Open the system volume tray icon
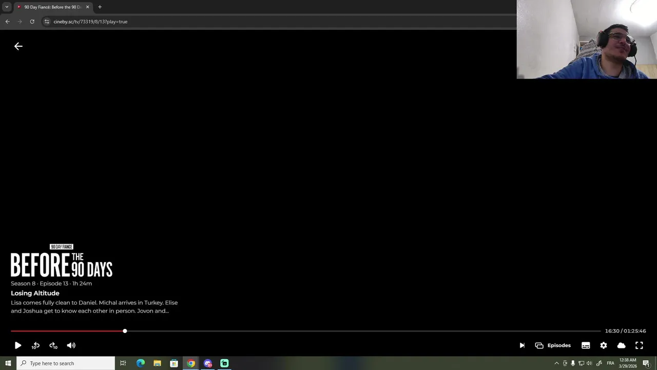Image resolution: width=657 pixels, height=370 pixels. tap(589, 363)
